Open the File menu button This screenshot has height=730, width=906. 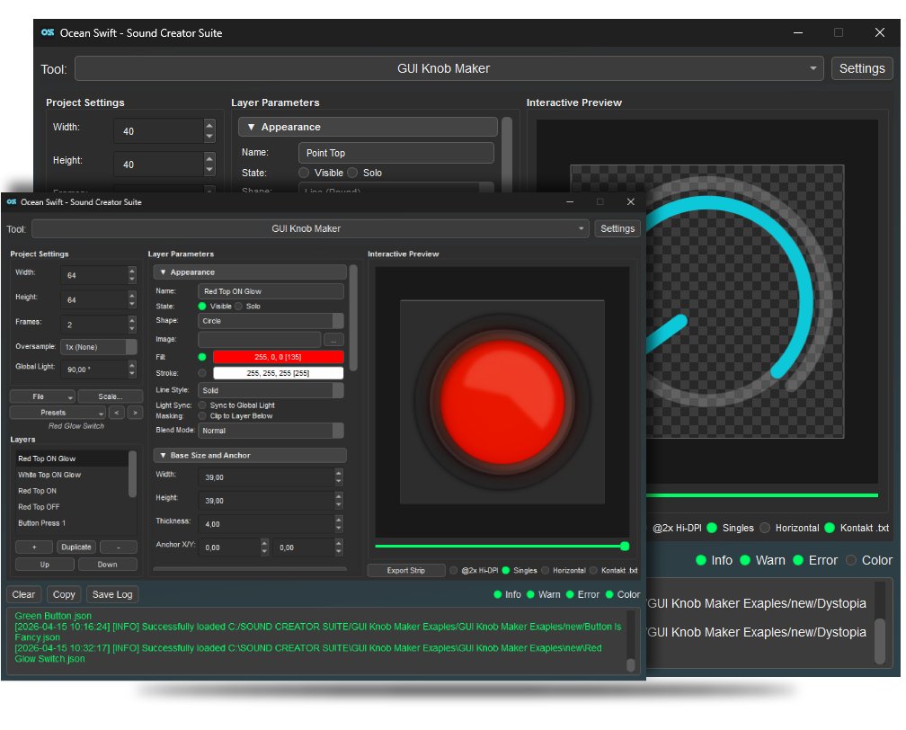42,396
